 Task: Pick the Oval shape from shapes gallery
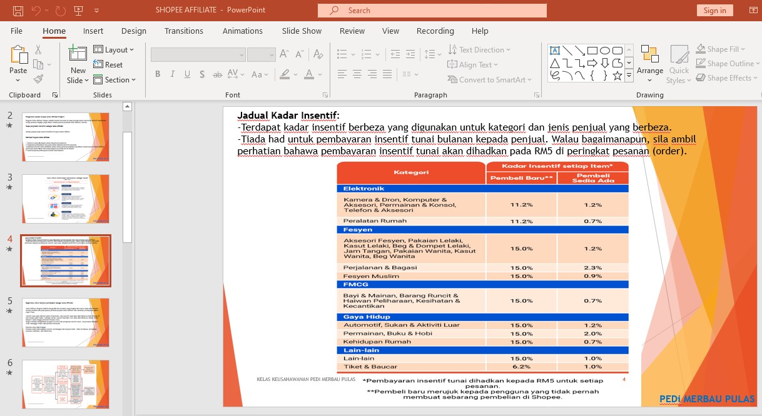pos(605,51)
